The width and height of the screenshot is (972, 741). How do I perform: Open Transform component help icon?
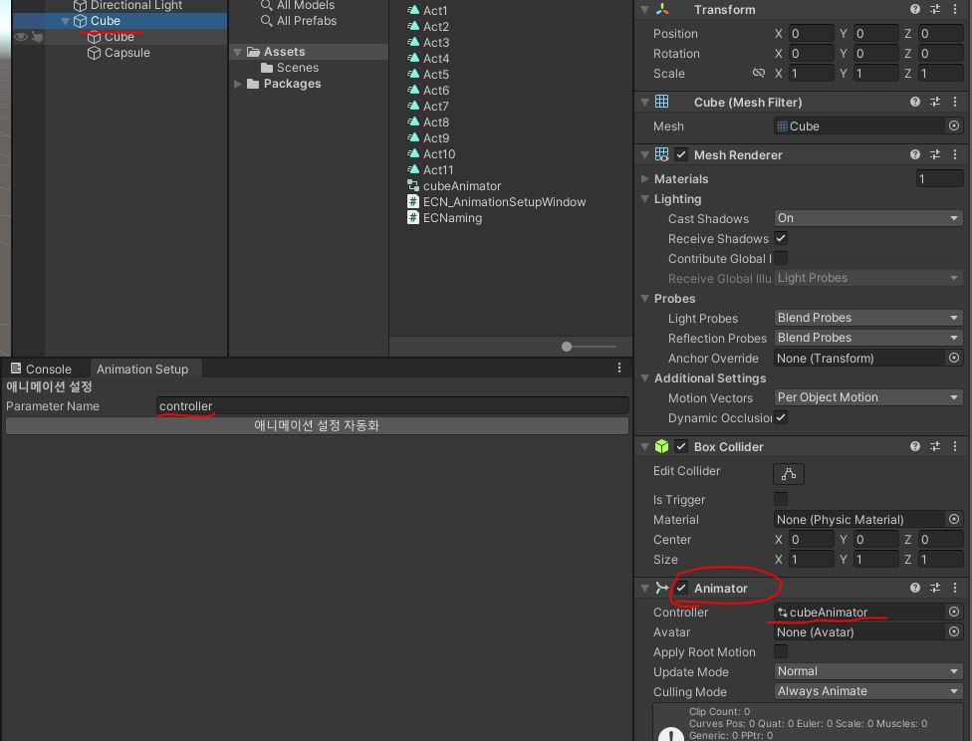[x=915, y=9]
